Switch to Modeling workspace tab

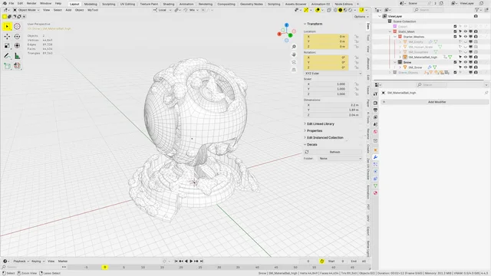pyautogui.click(x=91, y=4)
